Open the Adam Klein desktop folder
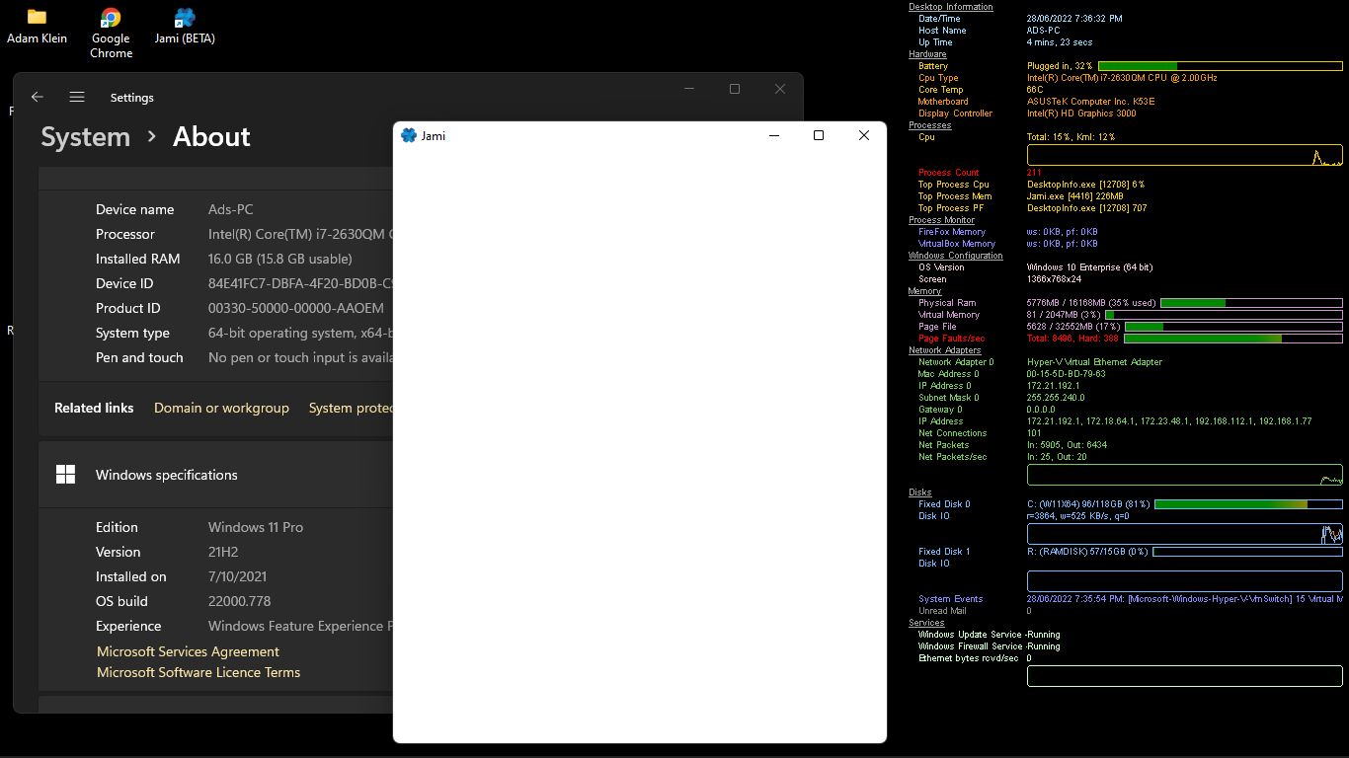 click(x=37, y=27)
